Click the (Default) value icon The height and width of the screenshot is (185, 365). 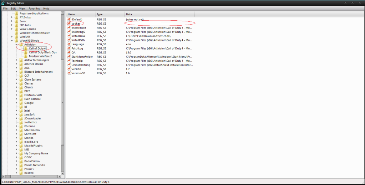coord(69,19)
